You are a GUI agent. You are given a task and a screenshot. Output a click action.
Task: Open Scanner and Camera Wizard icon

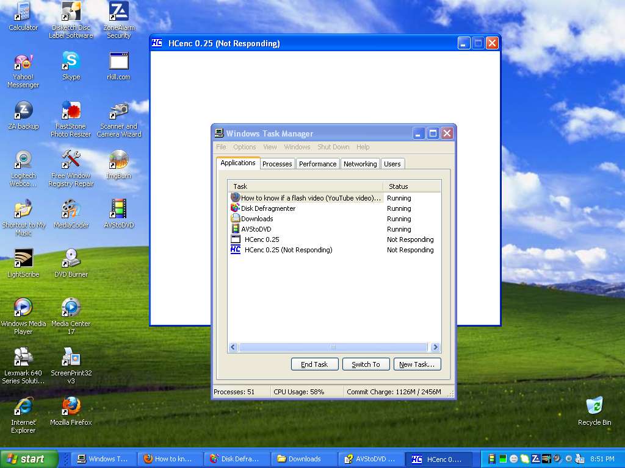[119, 119]
